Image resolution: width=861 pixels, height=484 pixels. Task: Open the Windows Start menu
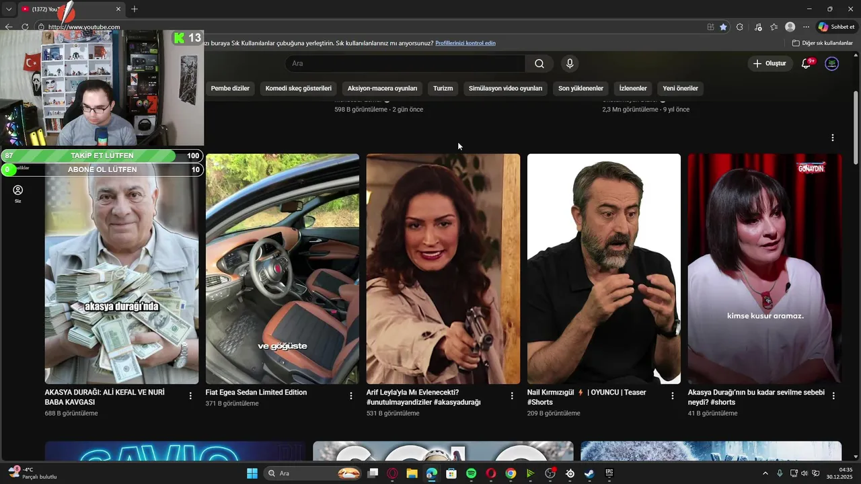[x=252, y=473]
